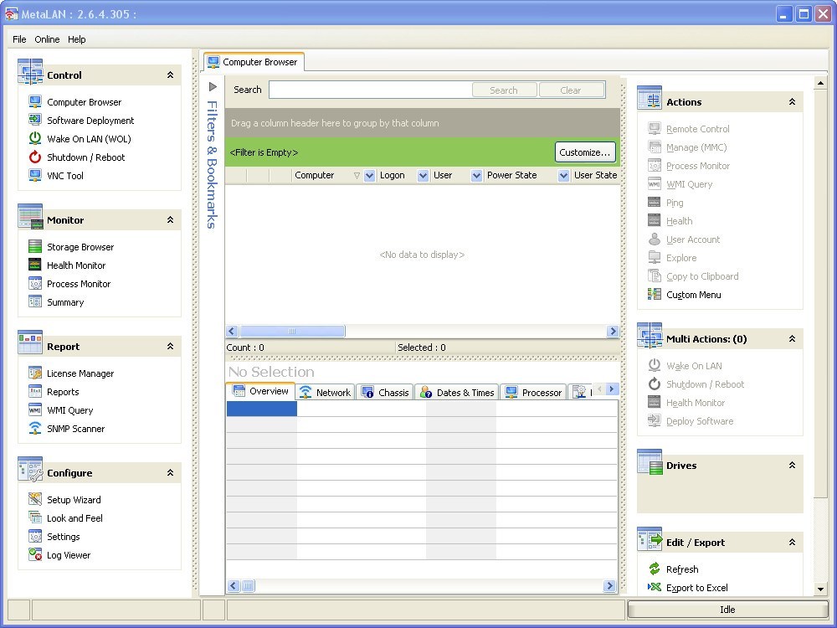The image size is (837, 628).
Task: Click the Explore link in Actions
Action: (681, 257)
